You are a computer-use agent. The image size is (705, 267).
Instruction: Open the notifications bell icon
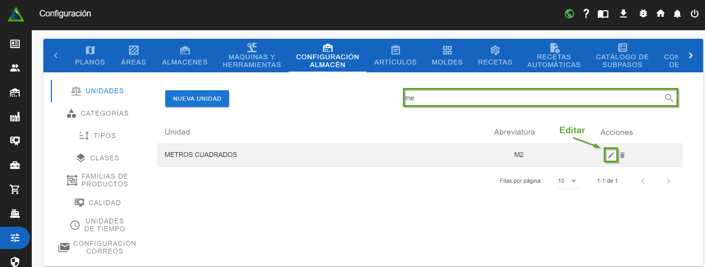(x=677, y=14)
